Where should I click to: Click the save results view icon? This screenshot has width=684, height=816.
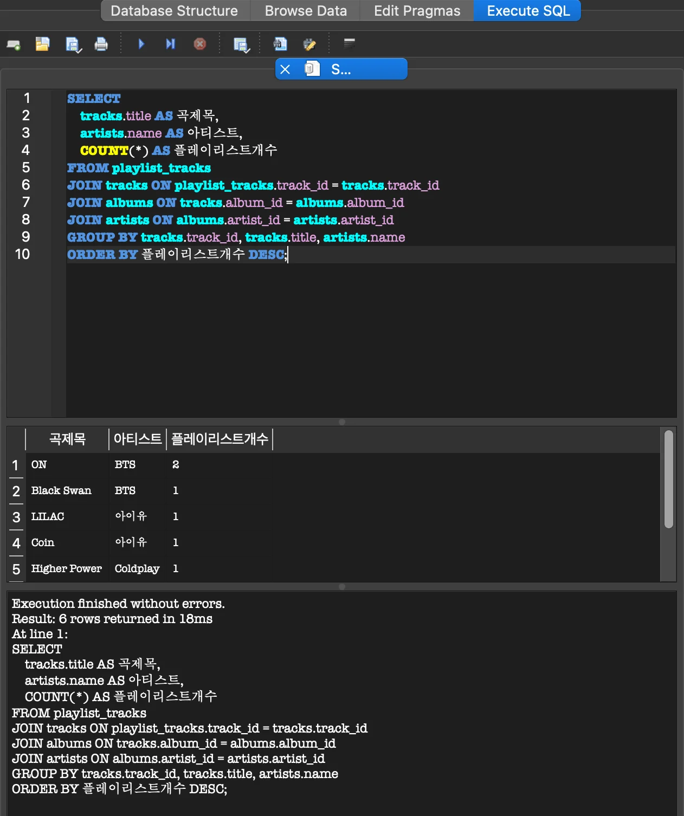coord(241,44)
